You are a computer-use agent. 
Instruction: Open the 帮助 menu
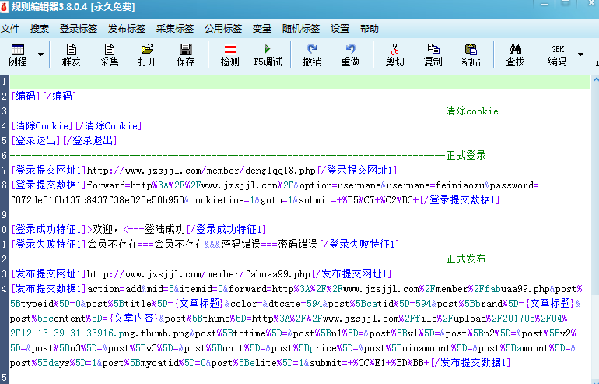370,29
